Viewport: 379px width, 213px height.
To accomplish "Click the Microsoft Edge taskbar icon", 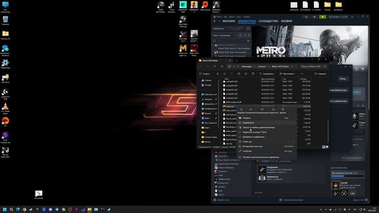I will [18, 209].
